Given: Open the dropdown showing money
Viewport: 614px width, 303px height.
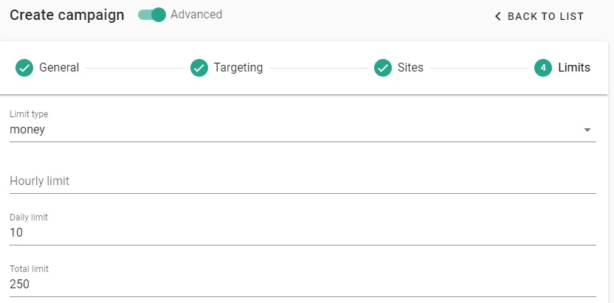Looking at the screenshot, I should [x=295, y=130].
